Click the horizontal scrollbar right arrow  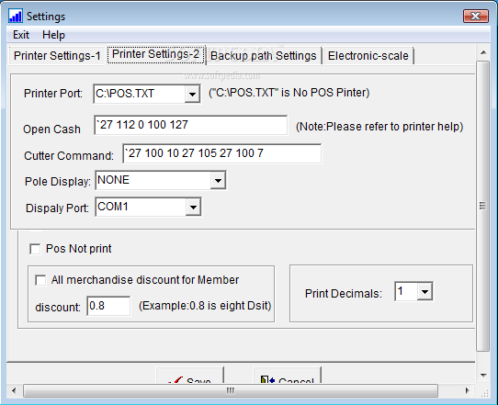pos(467,390)
